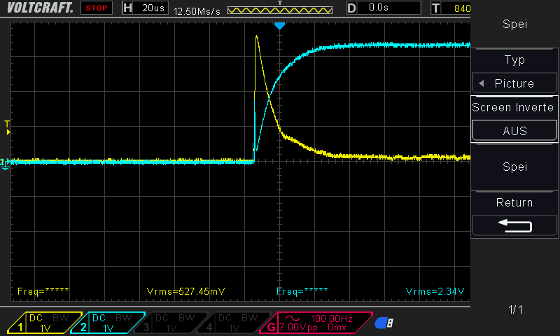Viewport: 560px width, 336px height.
Task: Click the blue USB storage icon
Action: 384,323
